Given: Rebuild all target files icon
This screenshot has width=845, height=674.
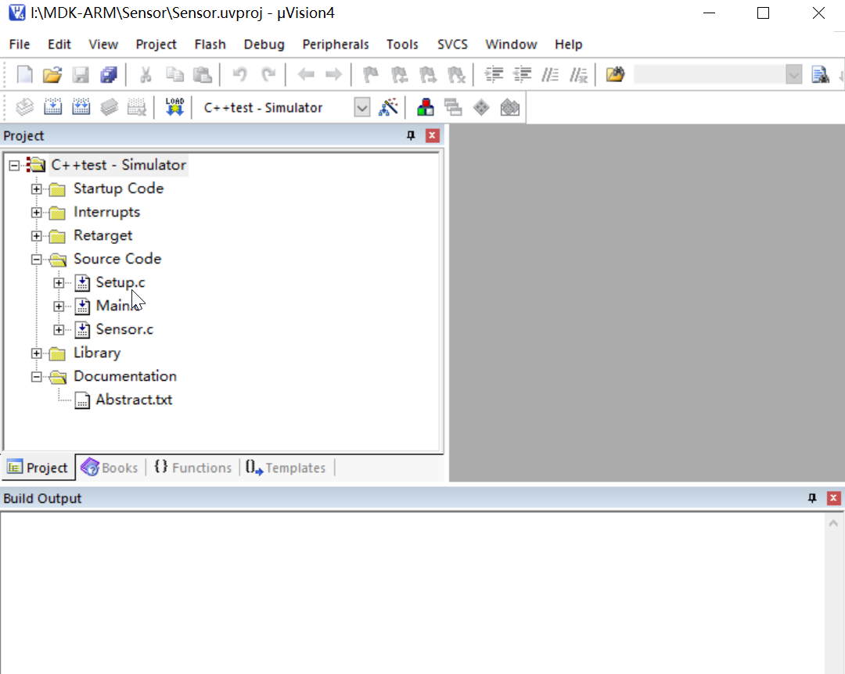Looking at the screenshot, I should (x=81, y=107).
